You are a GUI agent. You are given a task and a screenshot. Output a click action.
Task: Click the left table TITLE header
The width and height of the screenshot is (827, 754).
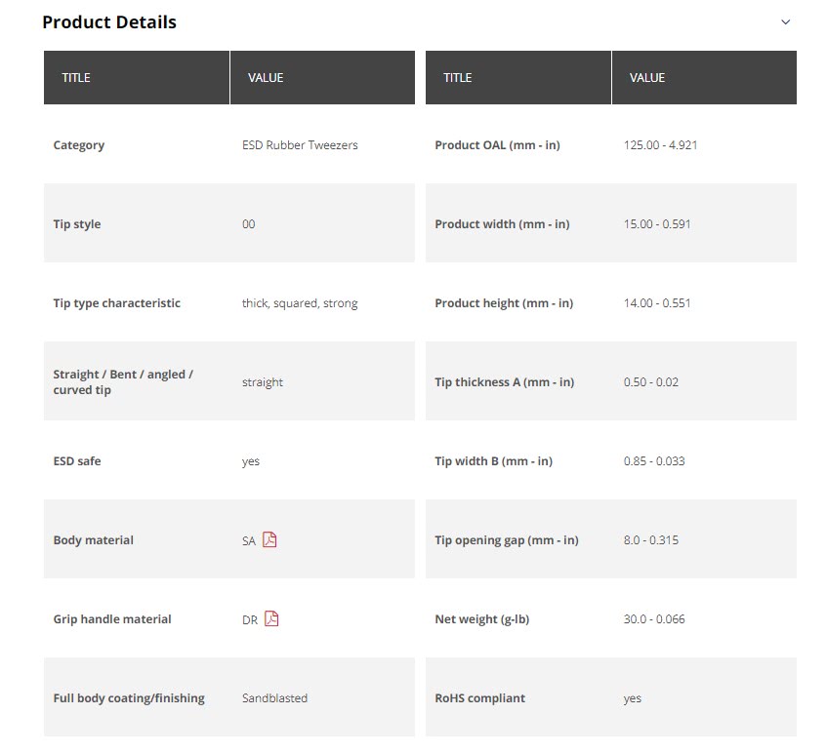coord(76,78)
